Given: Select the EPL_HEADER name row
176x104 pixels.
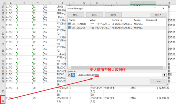Looking at the screenshot, I should (x=117, y=24).
